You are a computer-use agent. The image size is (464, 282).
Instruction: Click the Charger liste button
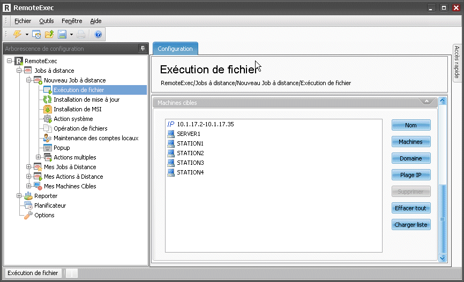pos(411,224)
